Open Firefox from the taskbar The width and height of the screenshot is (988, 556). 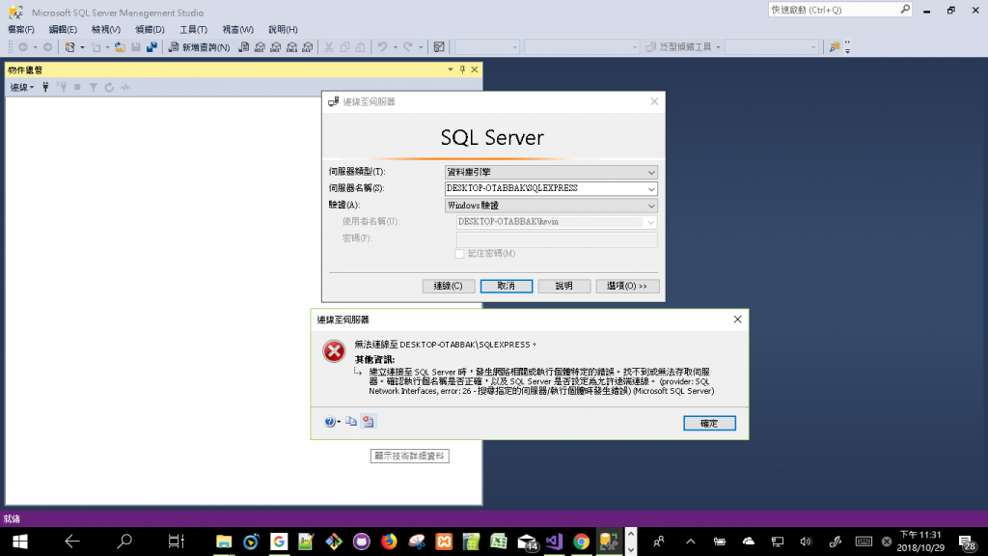[x=389, y=542]
